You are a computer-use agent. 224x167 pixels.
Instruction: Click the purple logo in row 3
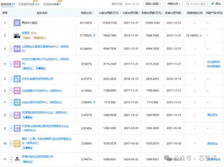point(17,49)
